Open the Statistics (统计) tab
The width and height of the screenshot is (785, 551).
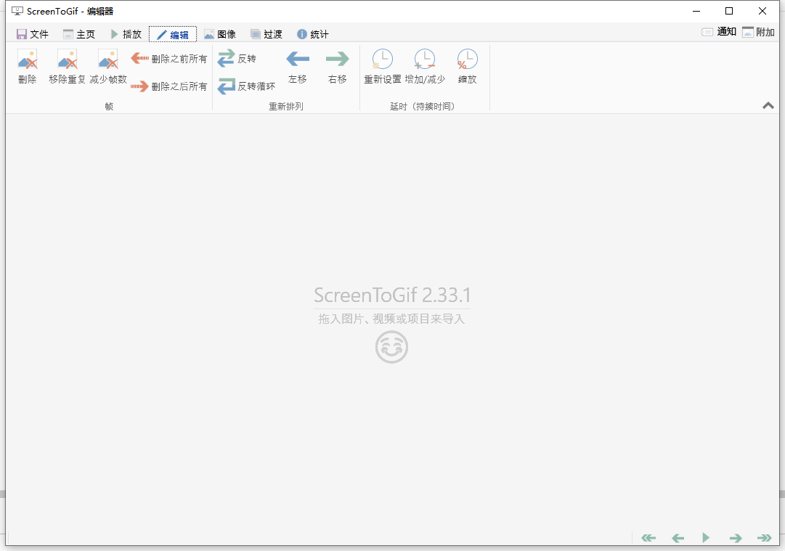coord(313,34)
